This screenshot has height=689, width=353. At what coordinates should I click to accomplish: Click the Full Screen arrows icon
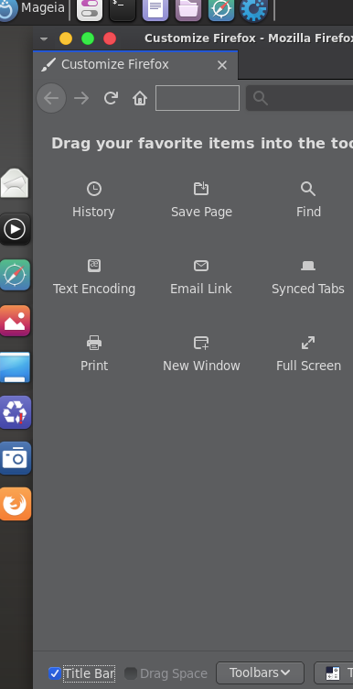coord(308,343)
